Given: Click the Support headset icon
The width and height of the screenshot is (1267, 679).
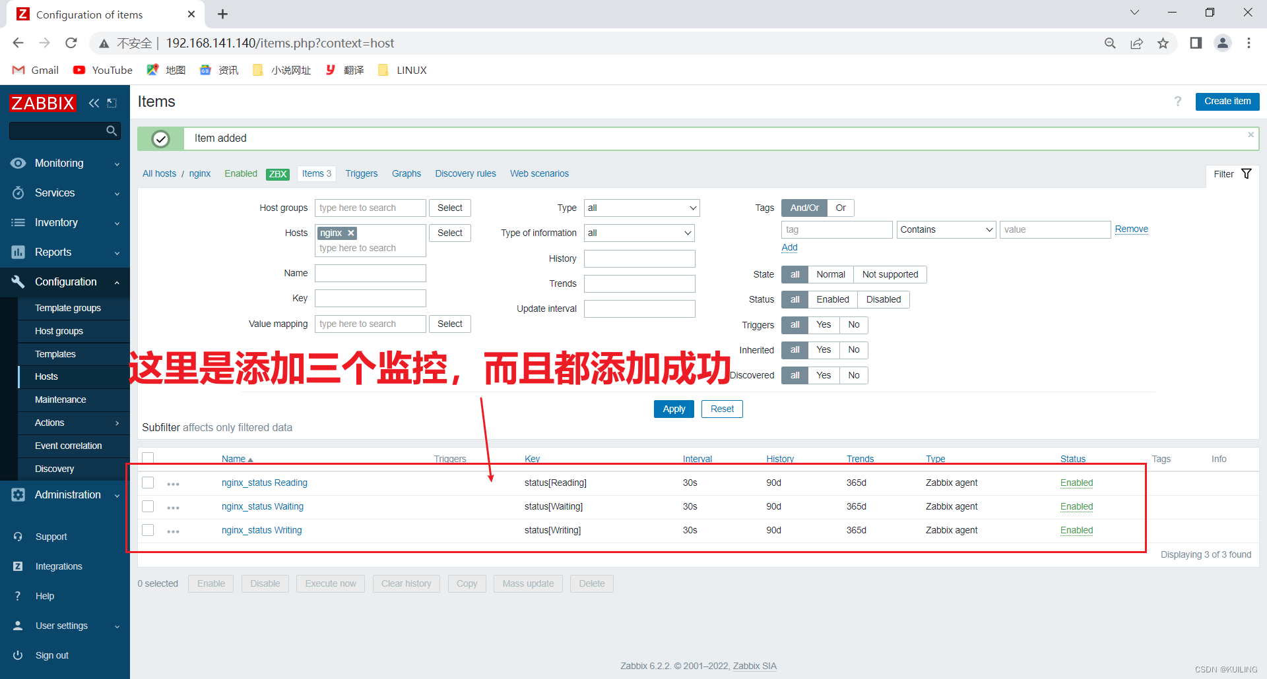Looking at the screenshot, I should (18, 537).
